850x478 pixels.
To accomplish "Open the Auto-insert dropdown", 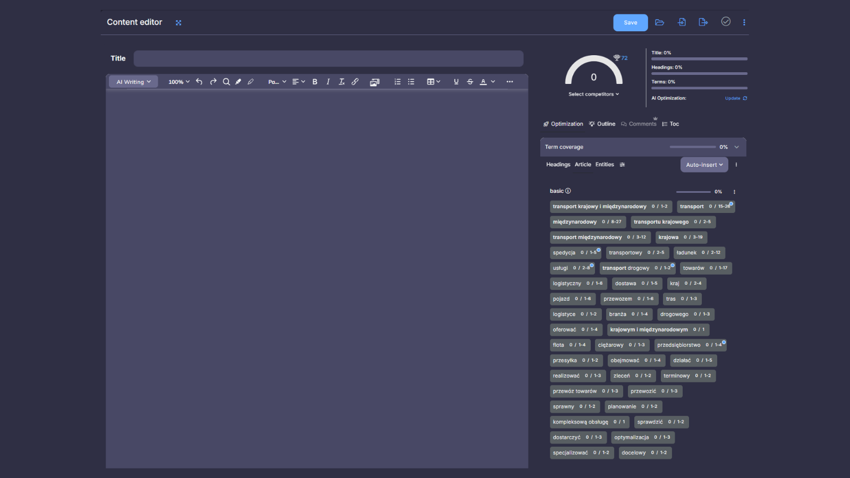I will point(704,165).
